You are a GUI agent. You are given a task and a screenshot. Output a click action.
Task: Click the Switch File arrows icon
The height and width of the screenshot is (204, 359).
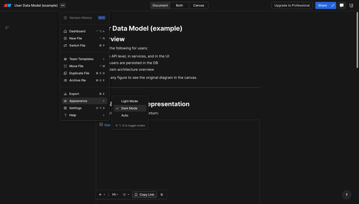[65, 45]
